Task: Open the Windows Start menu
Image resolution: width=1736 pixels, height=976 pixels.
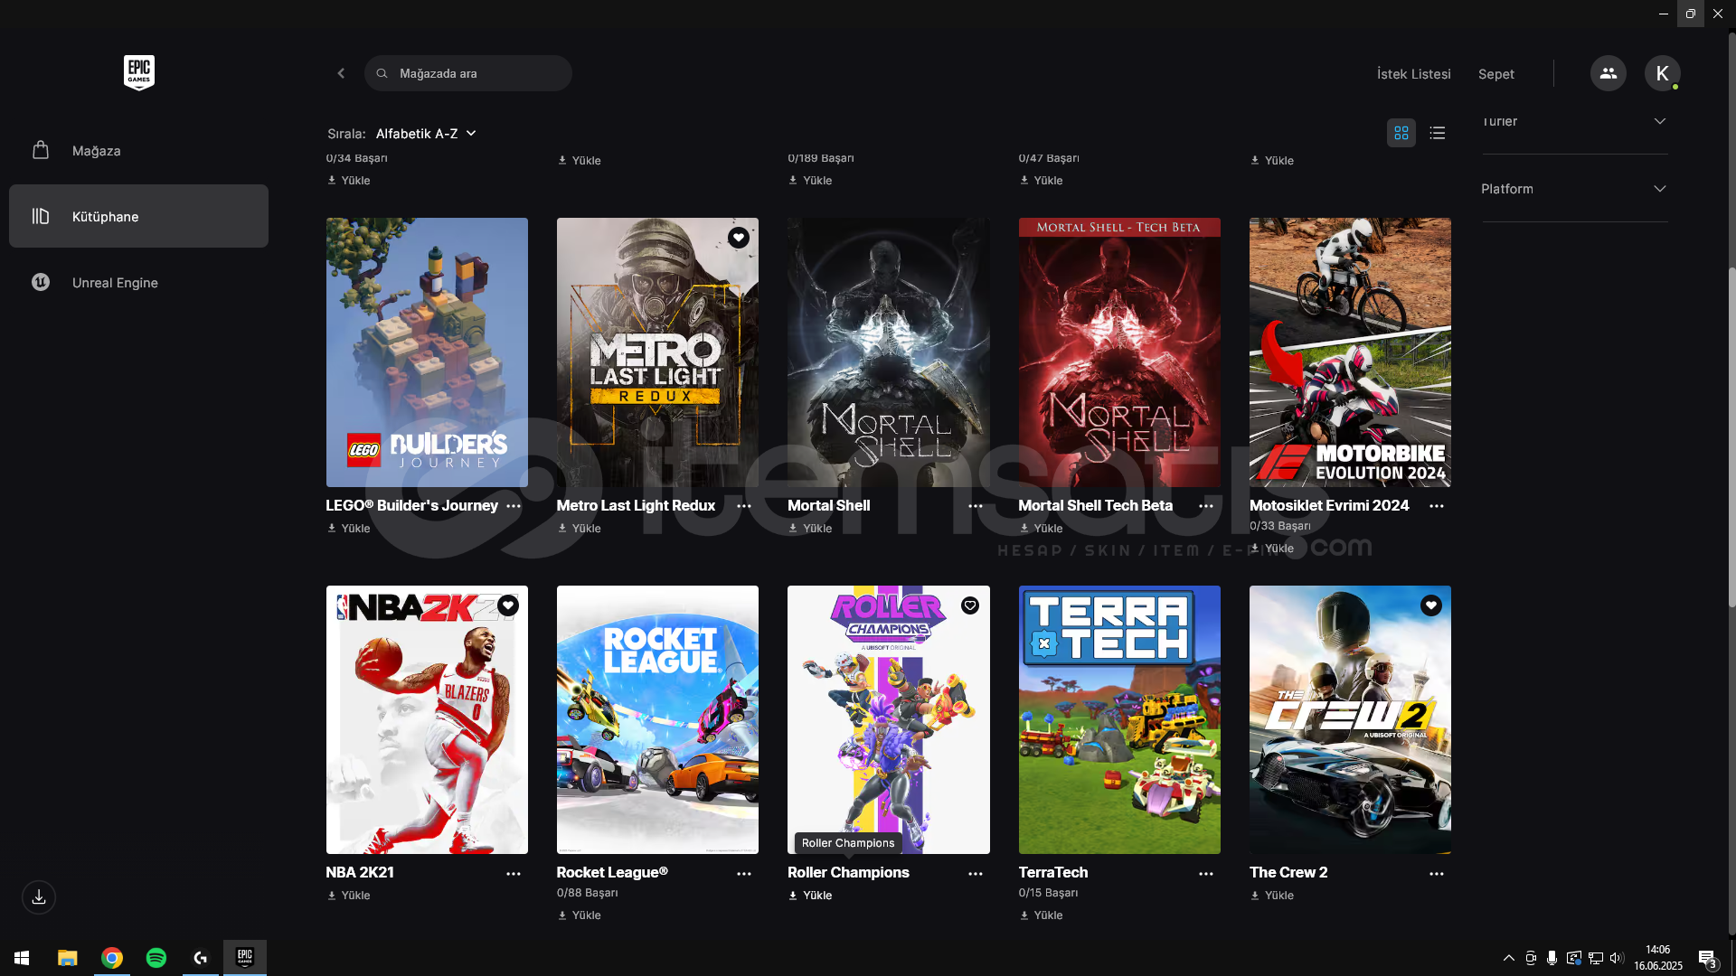Action: pyautogui.click(x=22, y=958)
